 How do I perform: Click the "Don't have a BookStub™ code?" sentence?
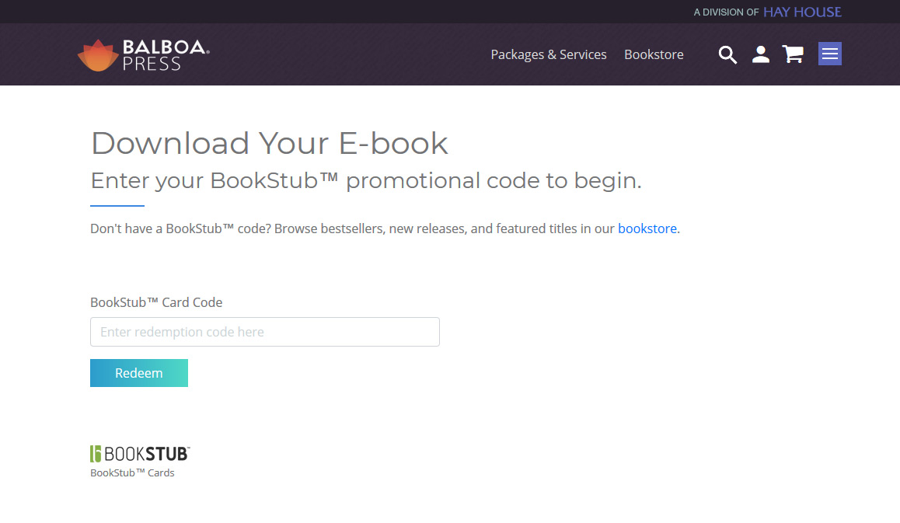pos(354,228)
